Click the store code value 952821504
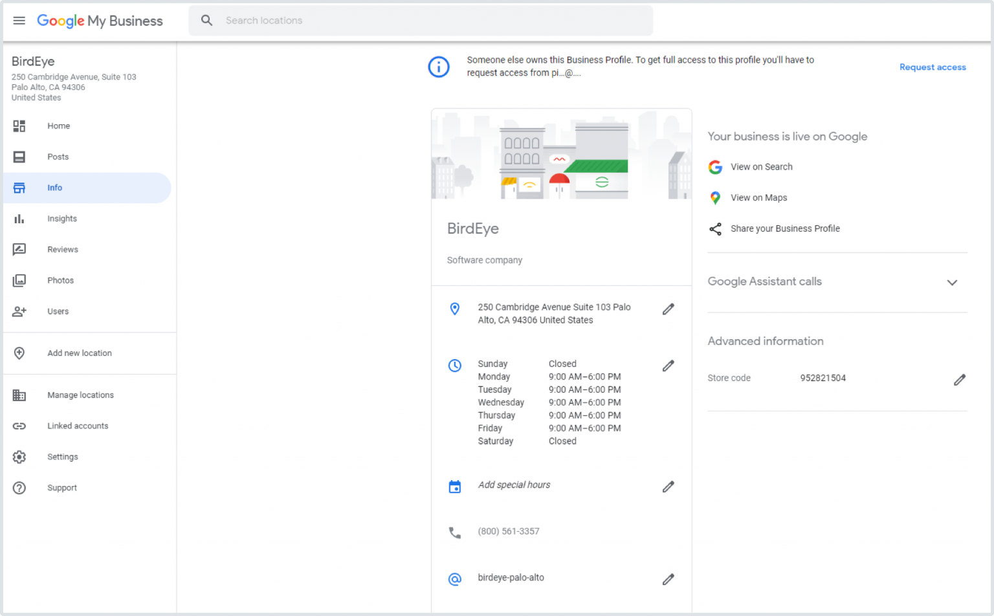This screenshot has height=616, width=994. click(x=823, y=378)
